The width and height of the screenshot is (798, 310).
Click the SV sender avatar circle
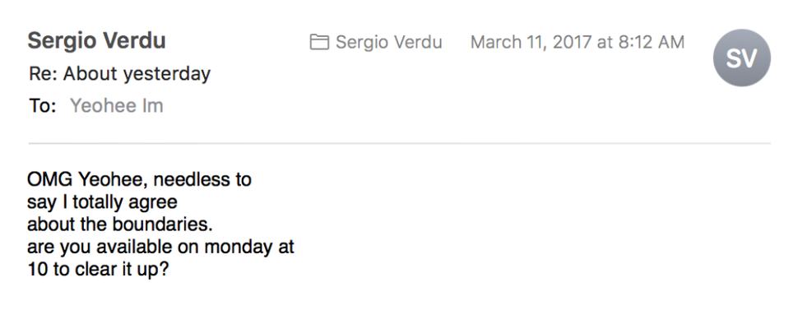(x=741, y=58)
